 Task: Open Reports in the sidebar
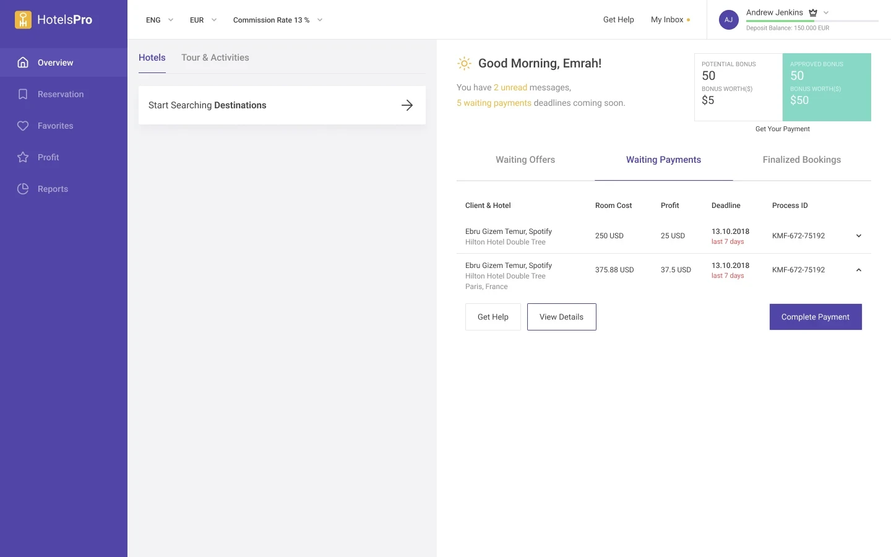[64, 189]
